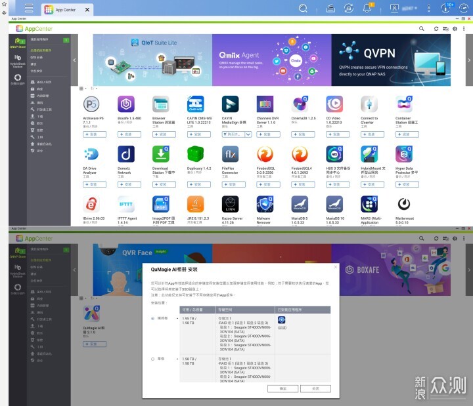
Task: Select Multimedia plugins in upper window sidebar
Action: tap(18, 79)
